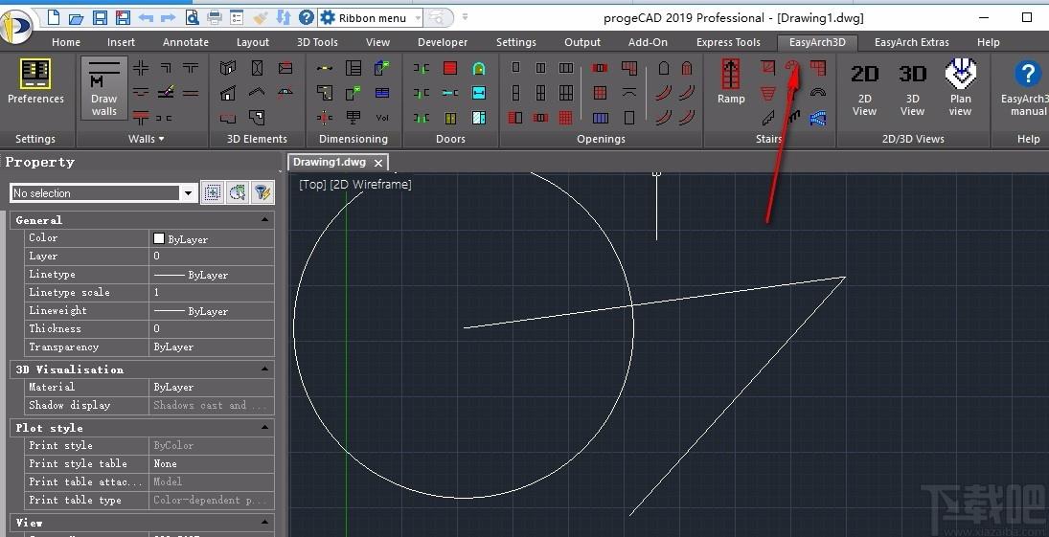This screenshot has width=1049, height=537.
Task: Click the Save floppy disk icon
Action: [100, 17]
